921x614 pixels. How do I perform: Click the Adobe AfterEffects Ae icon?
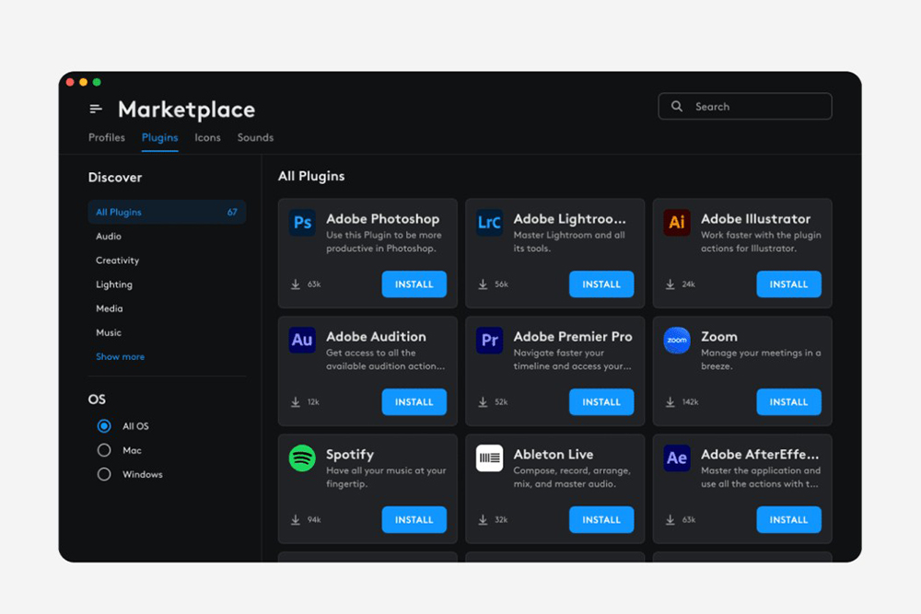pyautogui.click(x=677, y=458)
